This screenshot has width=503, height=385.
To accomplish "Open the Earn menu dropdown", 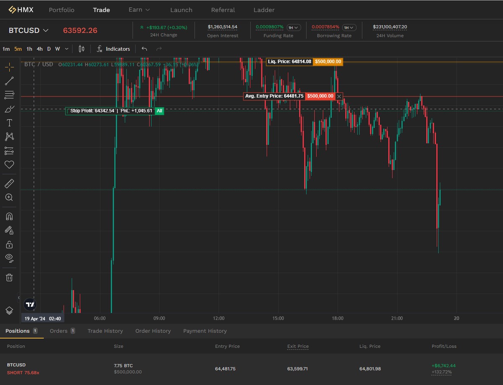I will pos(139,10).
